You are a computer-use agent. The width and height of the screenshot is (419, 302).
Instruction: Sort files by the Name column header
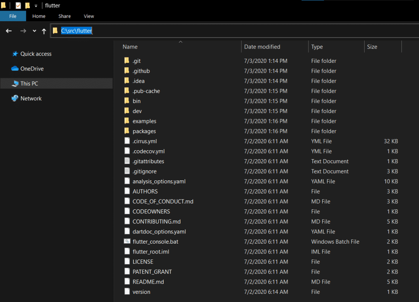click(130, 47)
